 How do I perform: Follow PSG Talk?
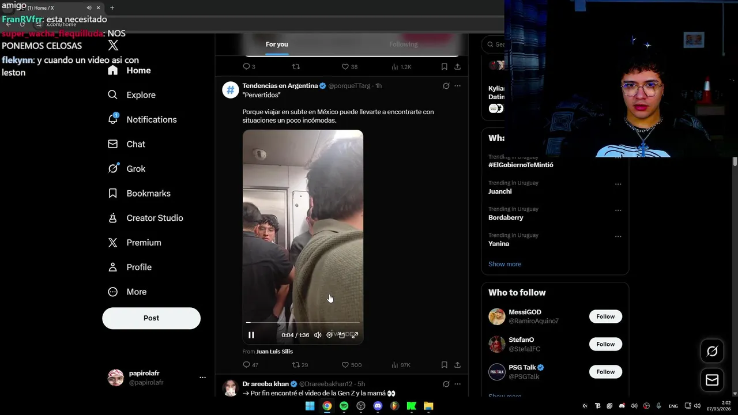click(x=605, y=372)
